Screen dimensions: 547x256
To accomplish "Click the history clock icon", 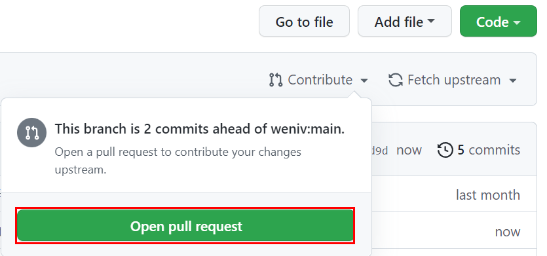I will [445, 150].
